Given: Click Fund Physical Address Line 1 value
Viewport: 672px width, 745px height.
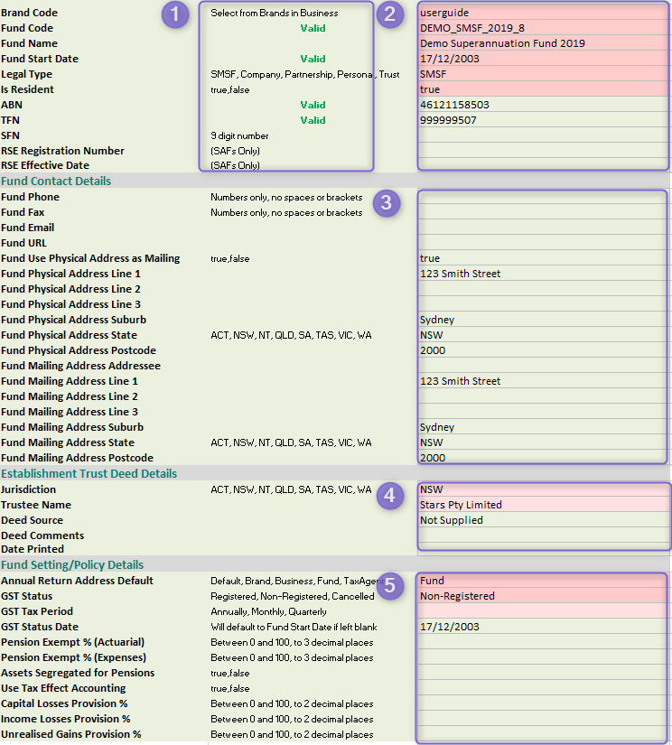Looking at the screenshot, I should pos(543,274).
